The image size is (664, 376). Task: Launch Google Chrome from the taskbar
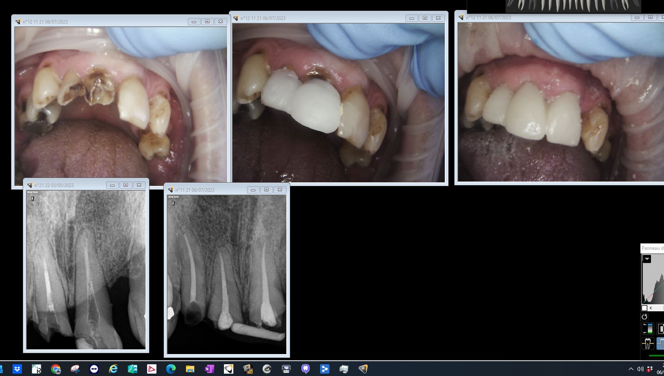tap(56, 369)
